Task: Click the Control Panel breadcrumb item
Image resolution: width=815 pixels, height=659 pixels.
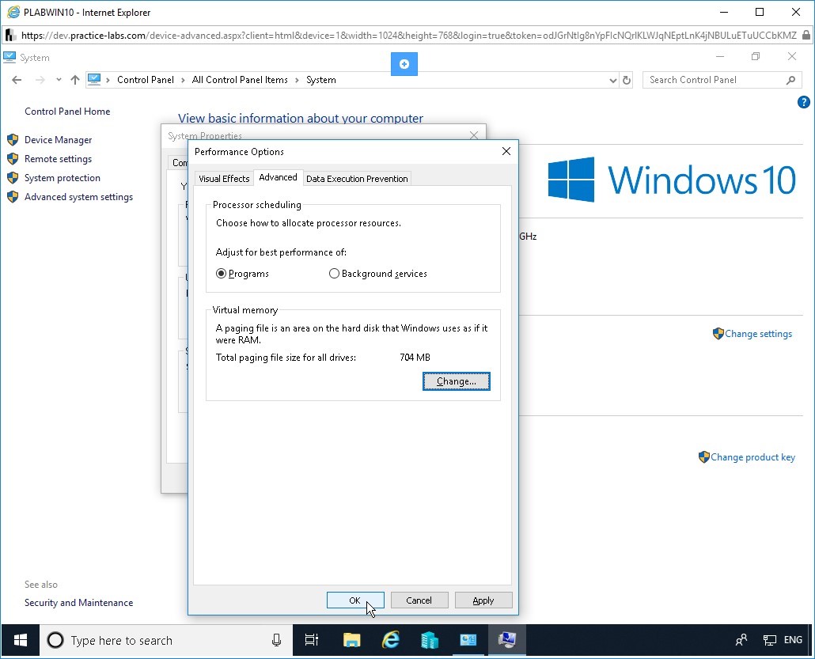Action: click(146, 80)
